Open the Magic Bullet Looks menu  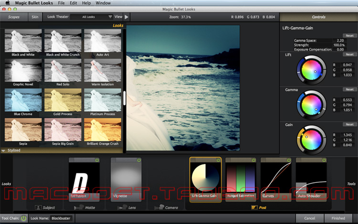34,3
